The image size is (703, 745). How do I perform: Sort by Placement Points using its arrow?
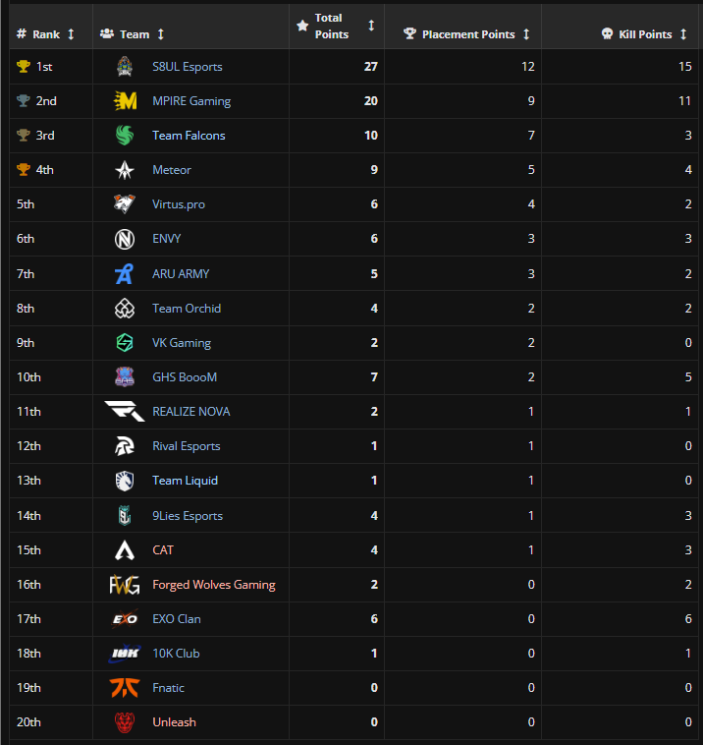(x=526, y=34)
